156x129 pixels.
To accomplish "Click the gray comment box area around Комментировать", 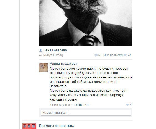I will tap(86, 113).
